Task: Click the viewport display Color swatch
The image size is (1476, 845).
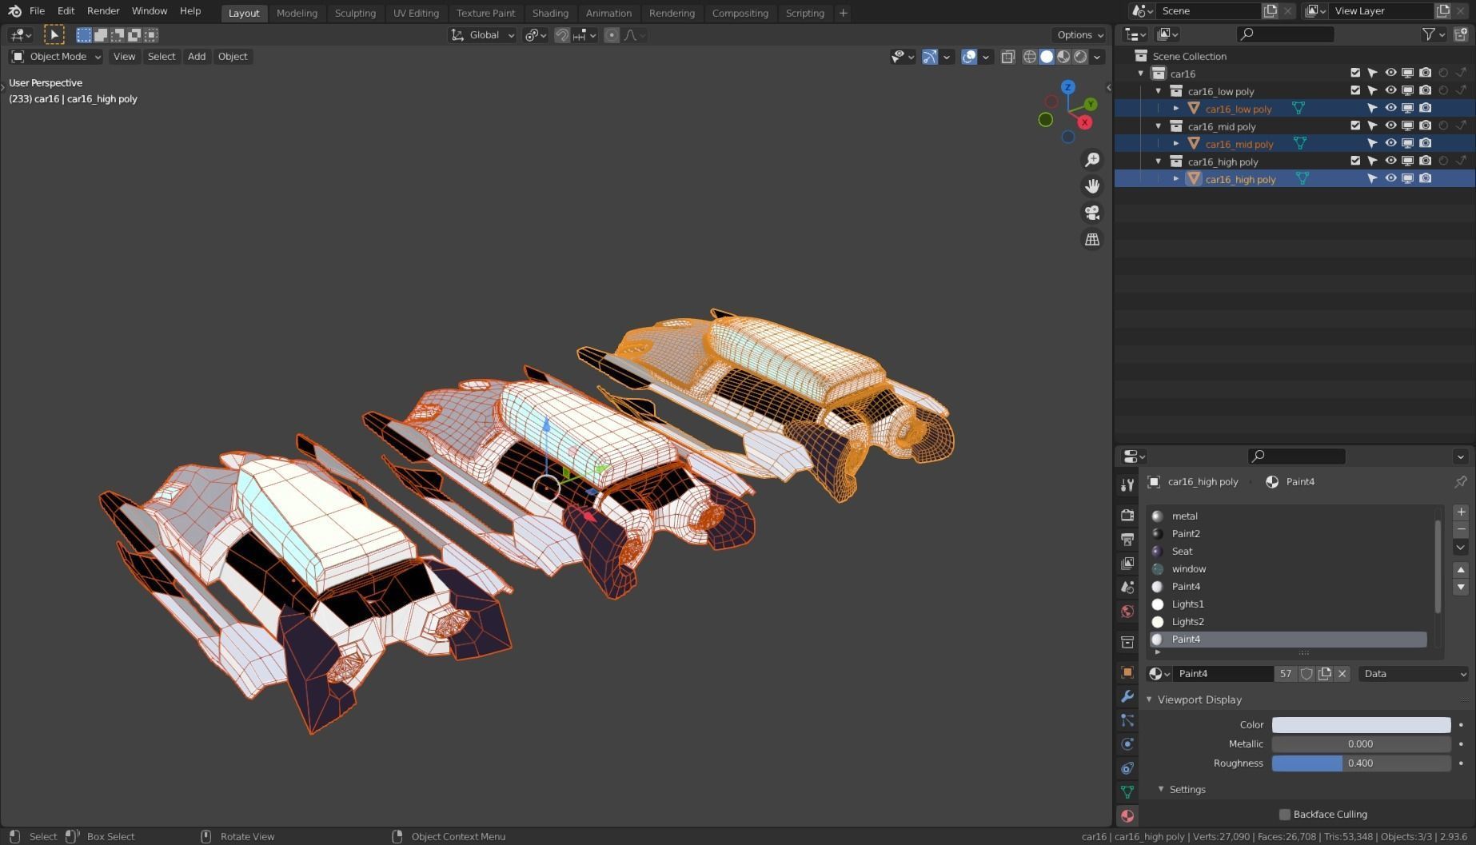Action: pyautogui.click(x=1361, y=725)
